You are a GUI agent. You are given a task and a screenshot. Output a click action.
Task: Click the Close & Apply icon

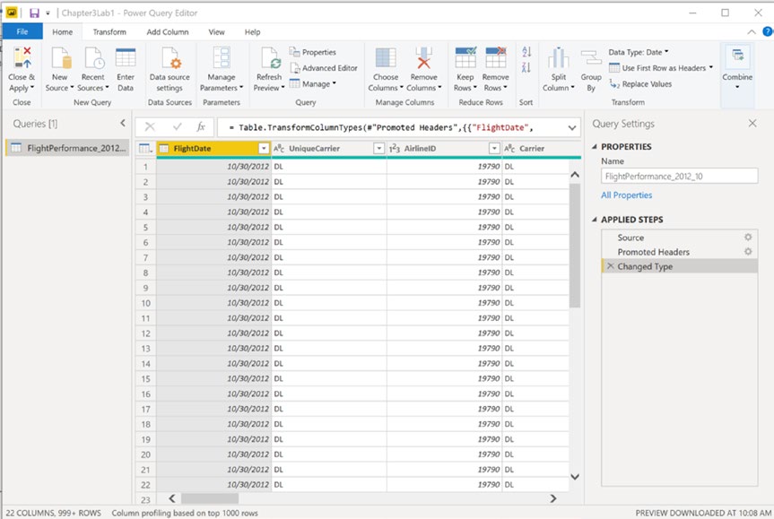22,57
